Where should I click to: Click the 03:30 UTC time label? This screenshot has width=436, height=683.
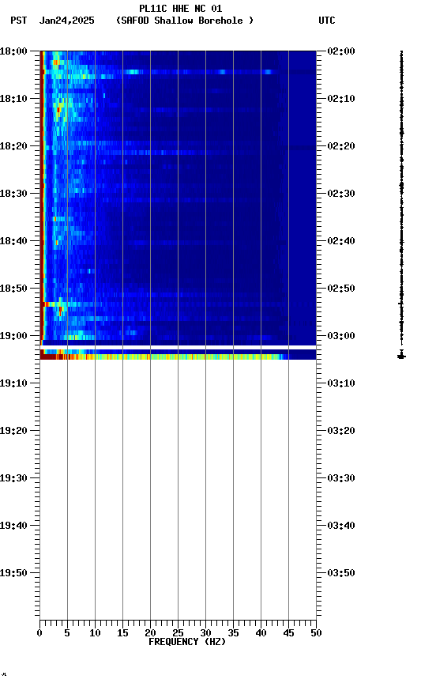coord(341,479)
